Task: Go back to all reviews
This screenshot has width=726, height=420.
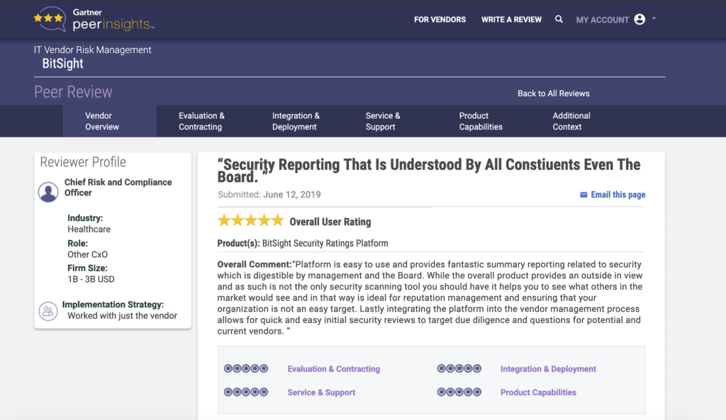Action: (x=553, y=93)
